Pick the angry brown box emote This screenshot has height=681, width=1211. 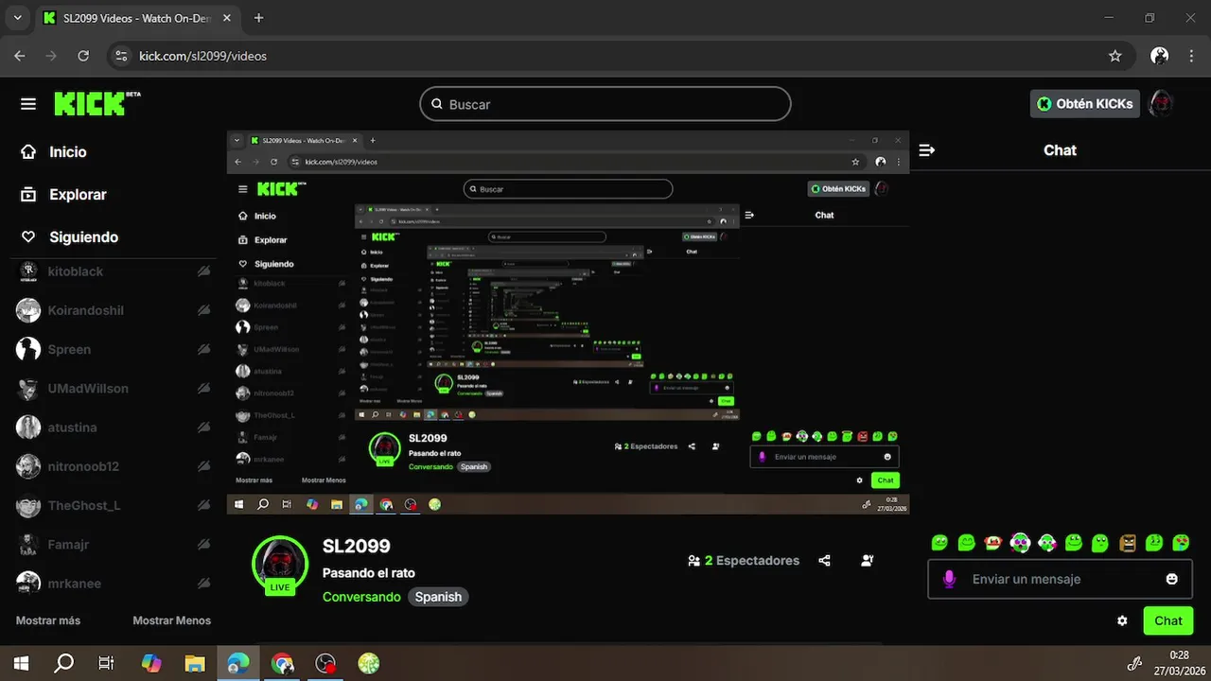[x=1127, y=543]
